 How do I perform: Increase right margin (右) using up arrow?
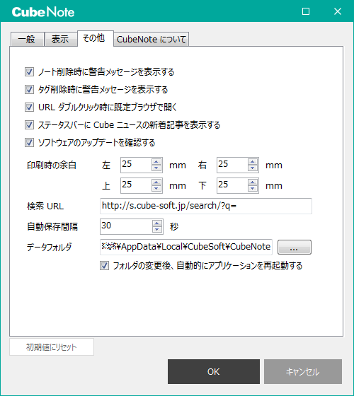click(253, 162)
